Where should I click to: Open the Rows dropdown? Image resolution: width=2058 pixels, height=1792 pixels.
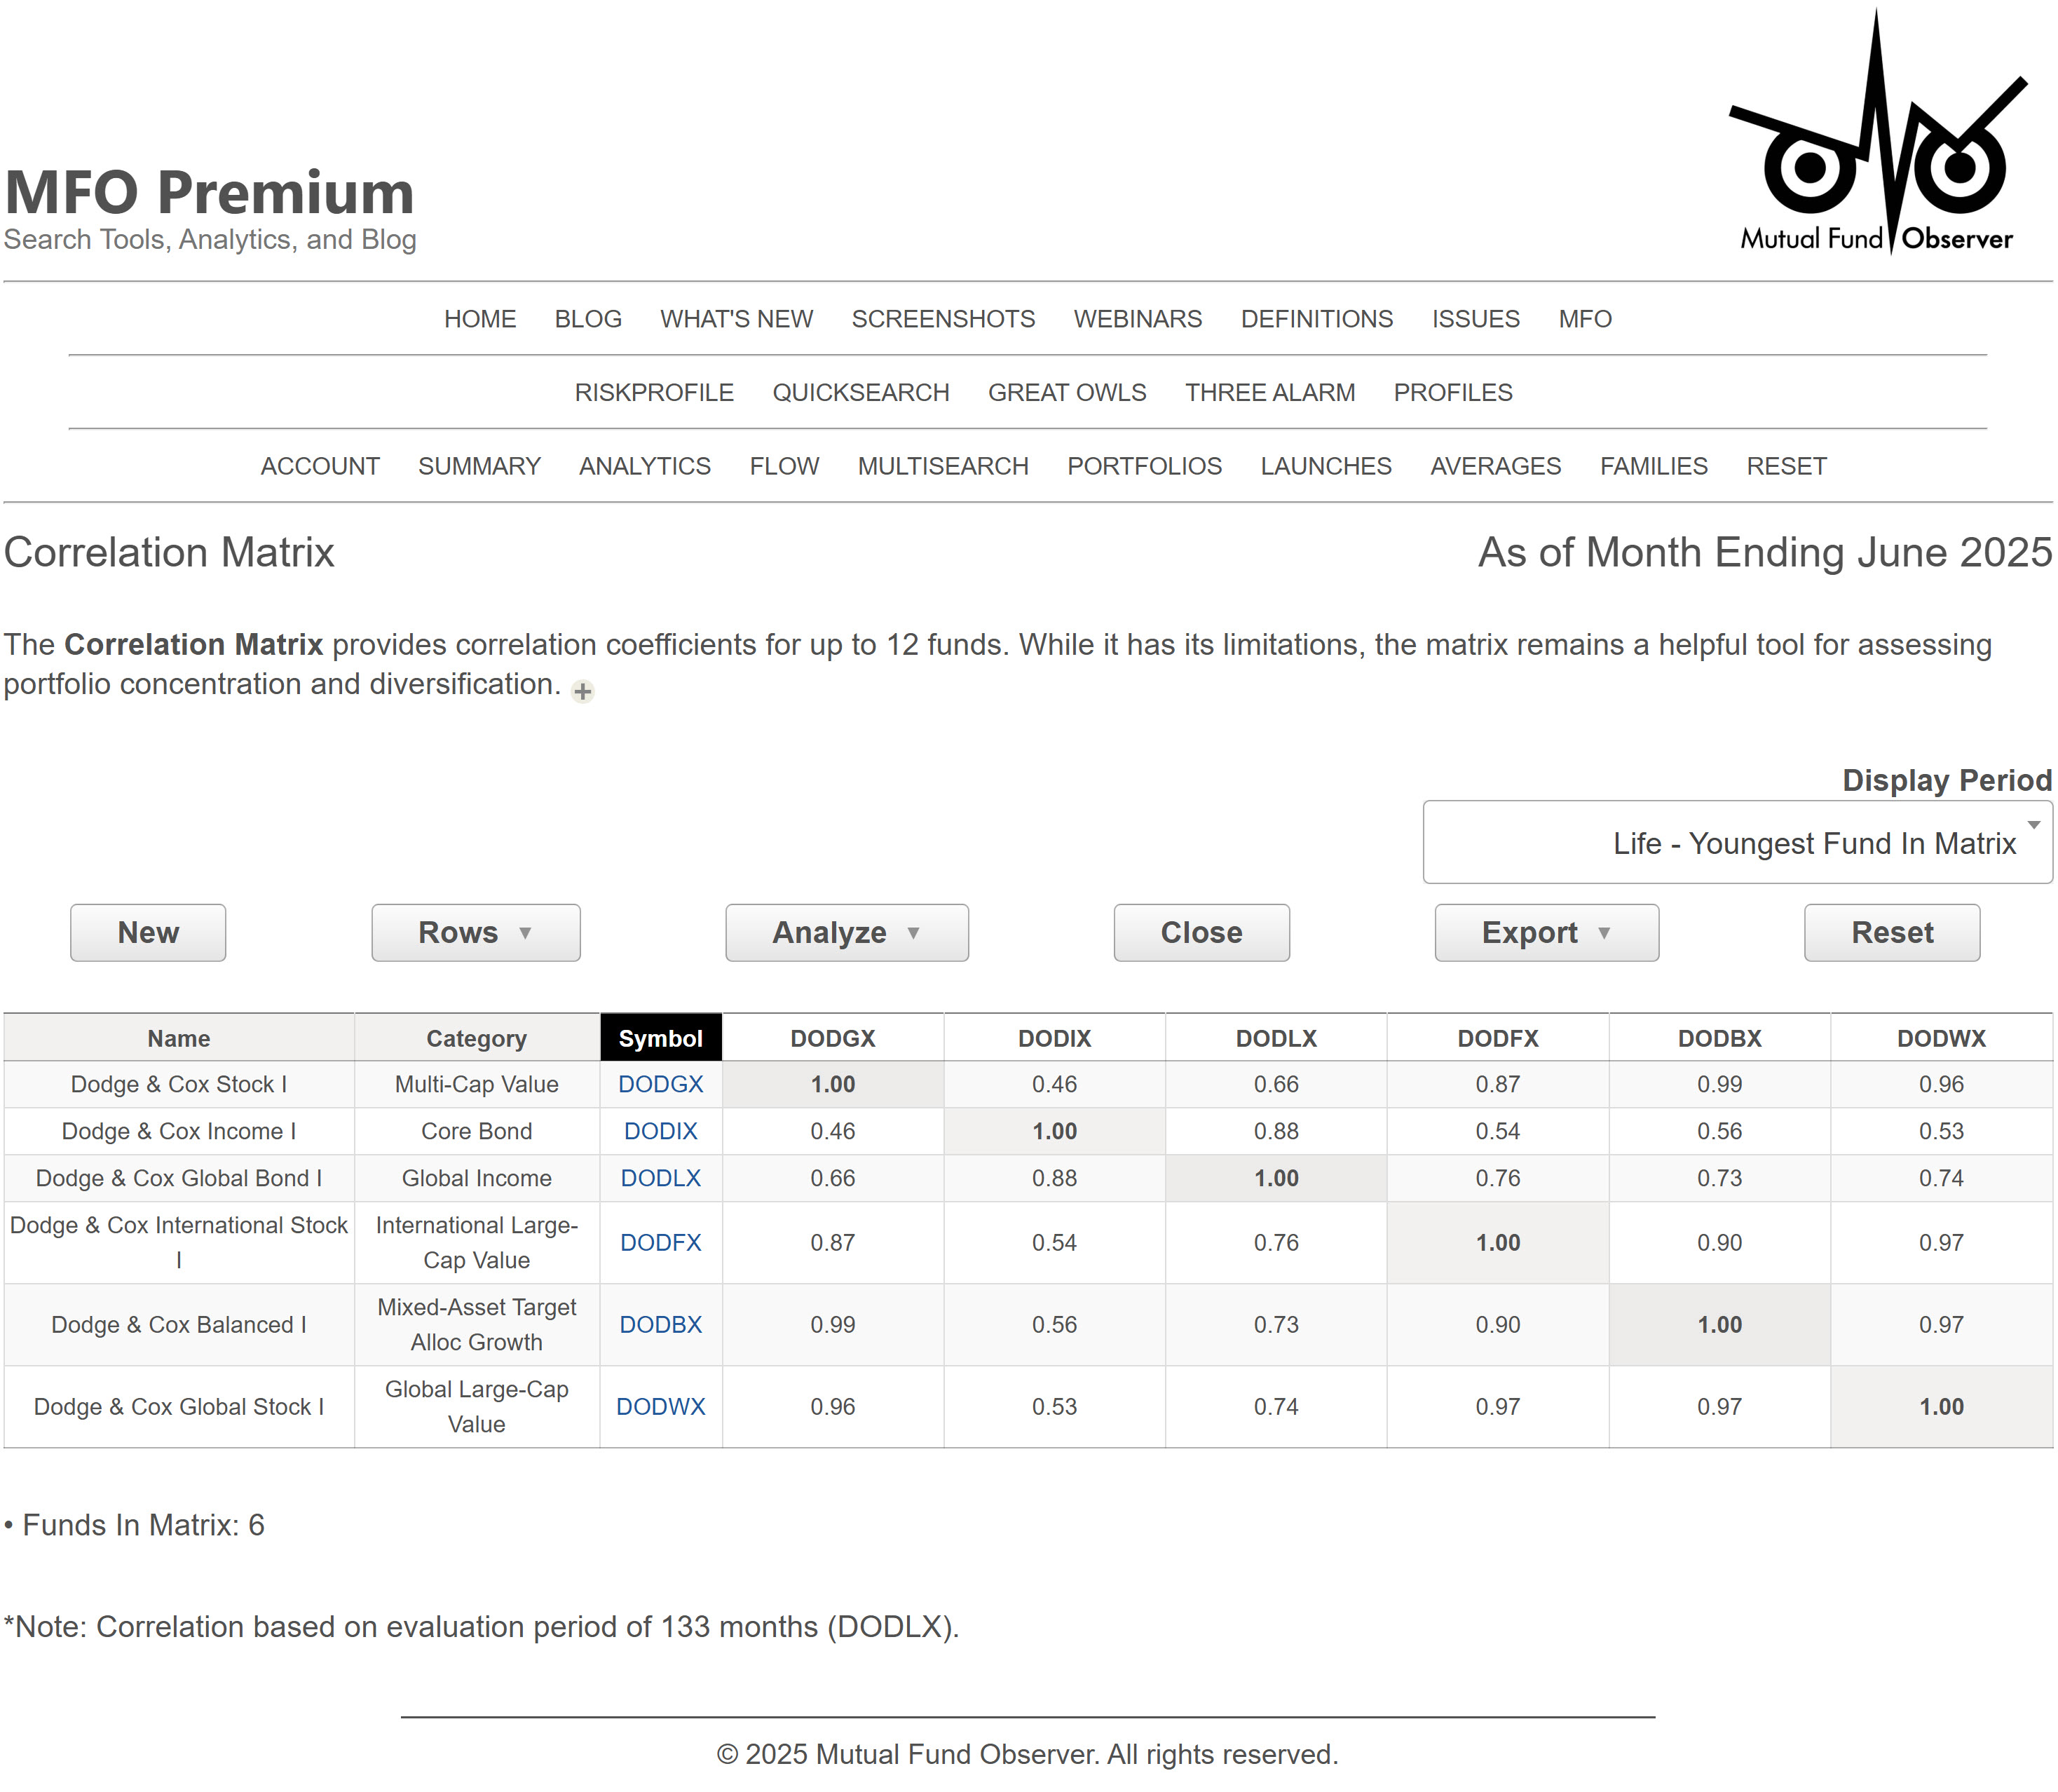(475, 932)
